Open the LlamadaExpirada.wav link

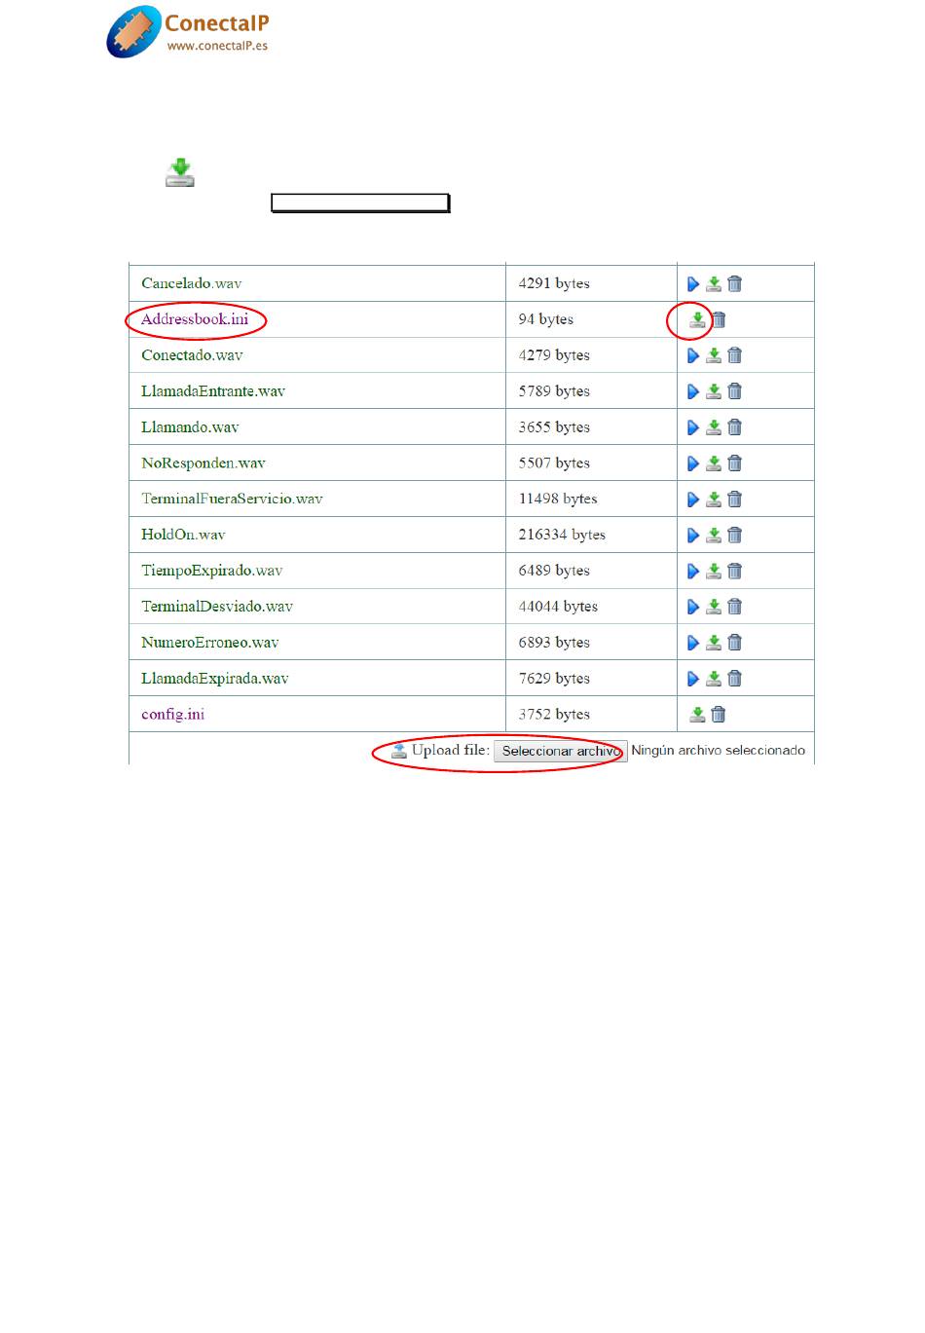click(215, 679)
